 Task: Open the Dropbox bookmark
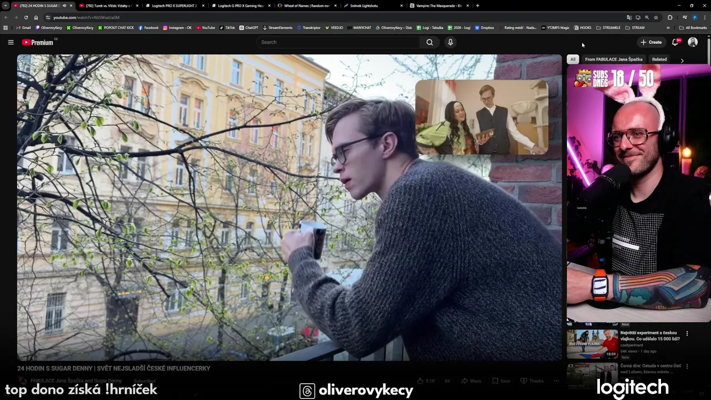(484, 28)
